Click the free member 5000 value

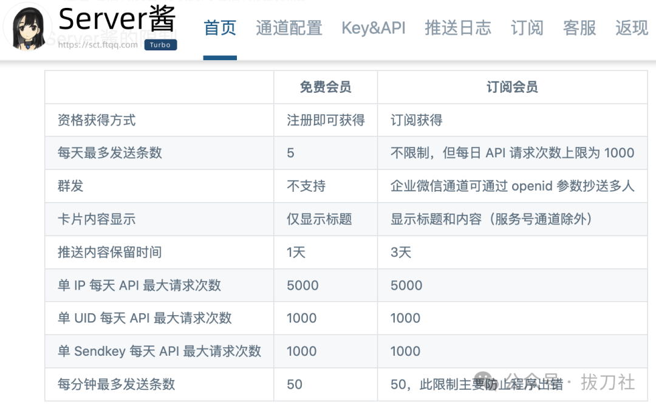pyautogui.click(x=302, y=285)
